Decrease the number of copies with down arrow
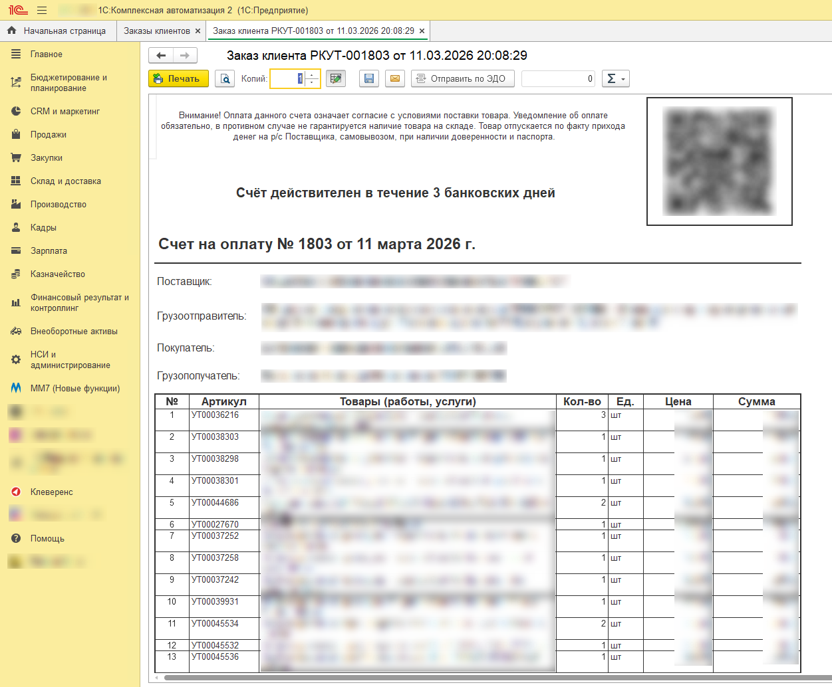Viewport: 832px width, 687px height. (313, 83)
